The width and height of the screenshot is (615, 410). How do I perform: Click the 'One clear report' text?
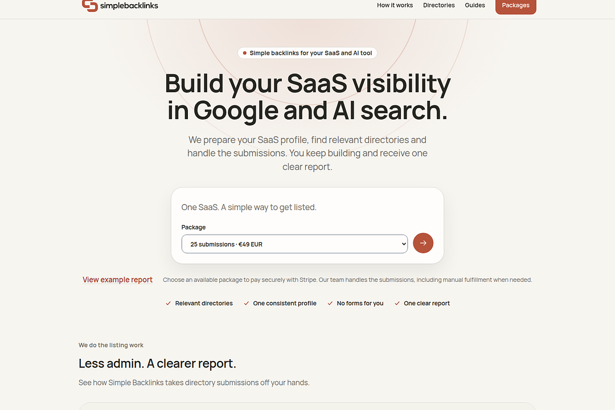point(427,304)
